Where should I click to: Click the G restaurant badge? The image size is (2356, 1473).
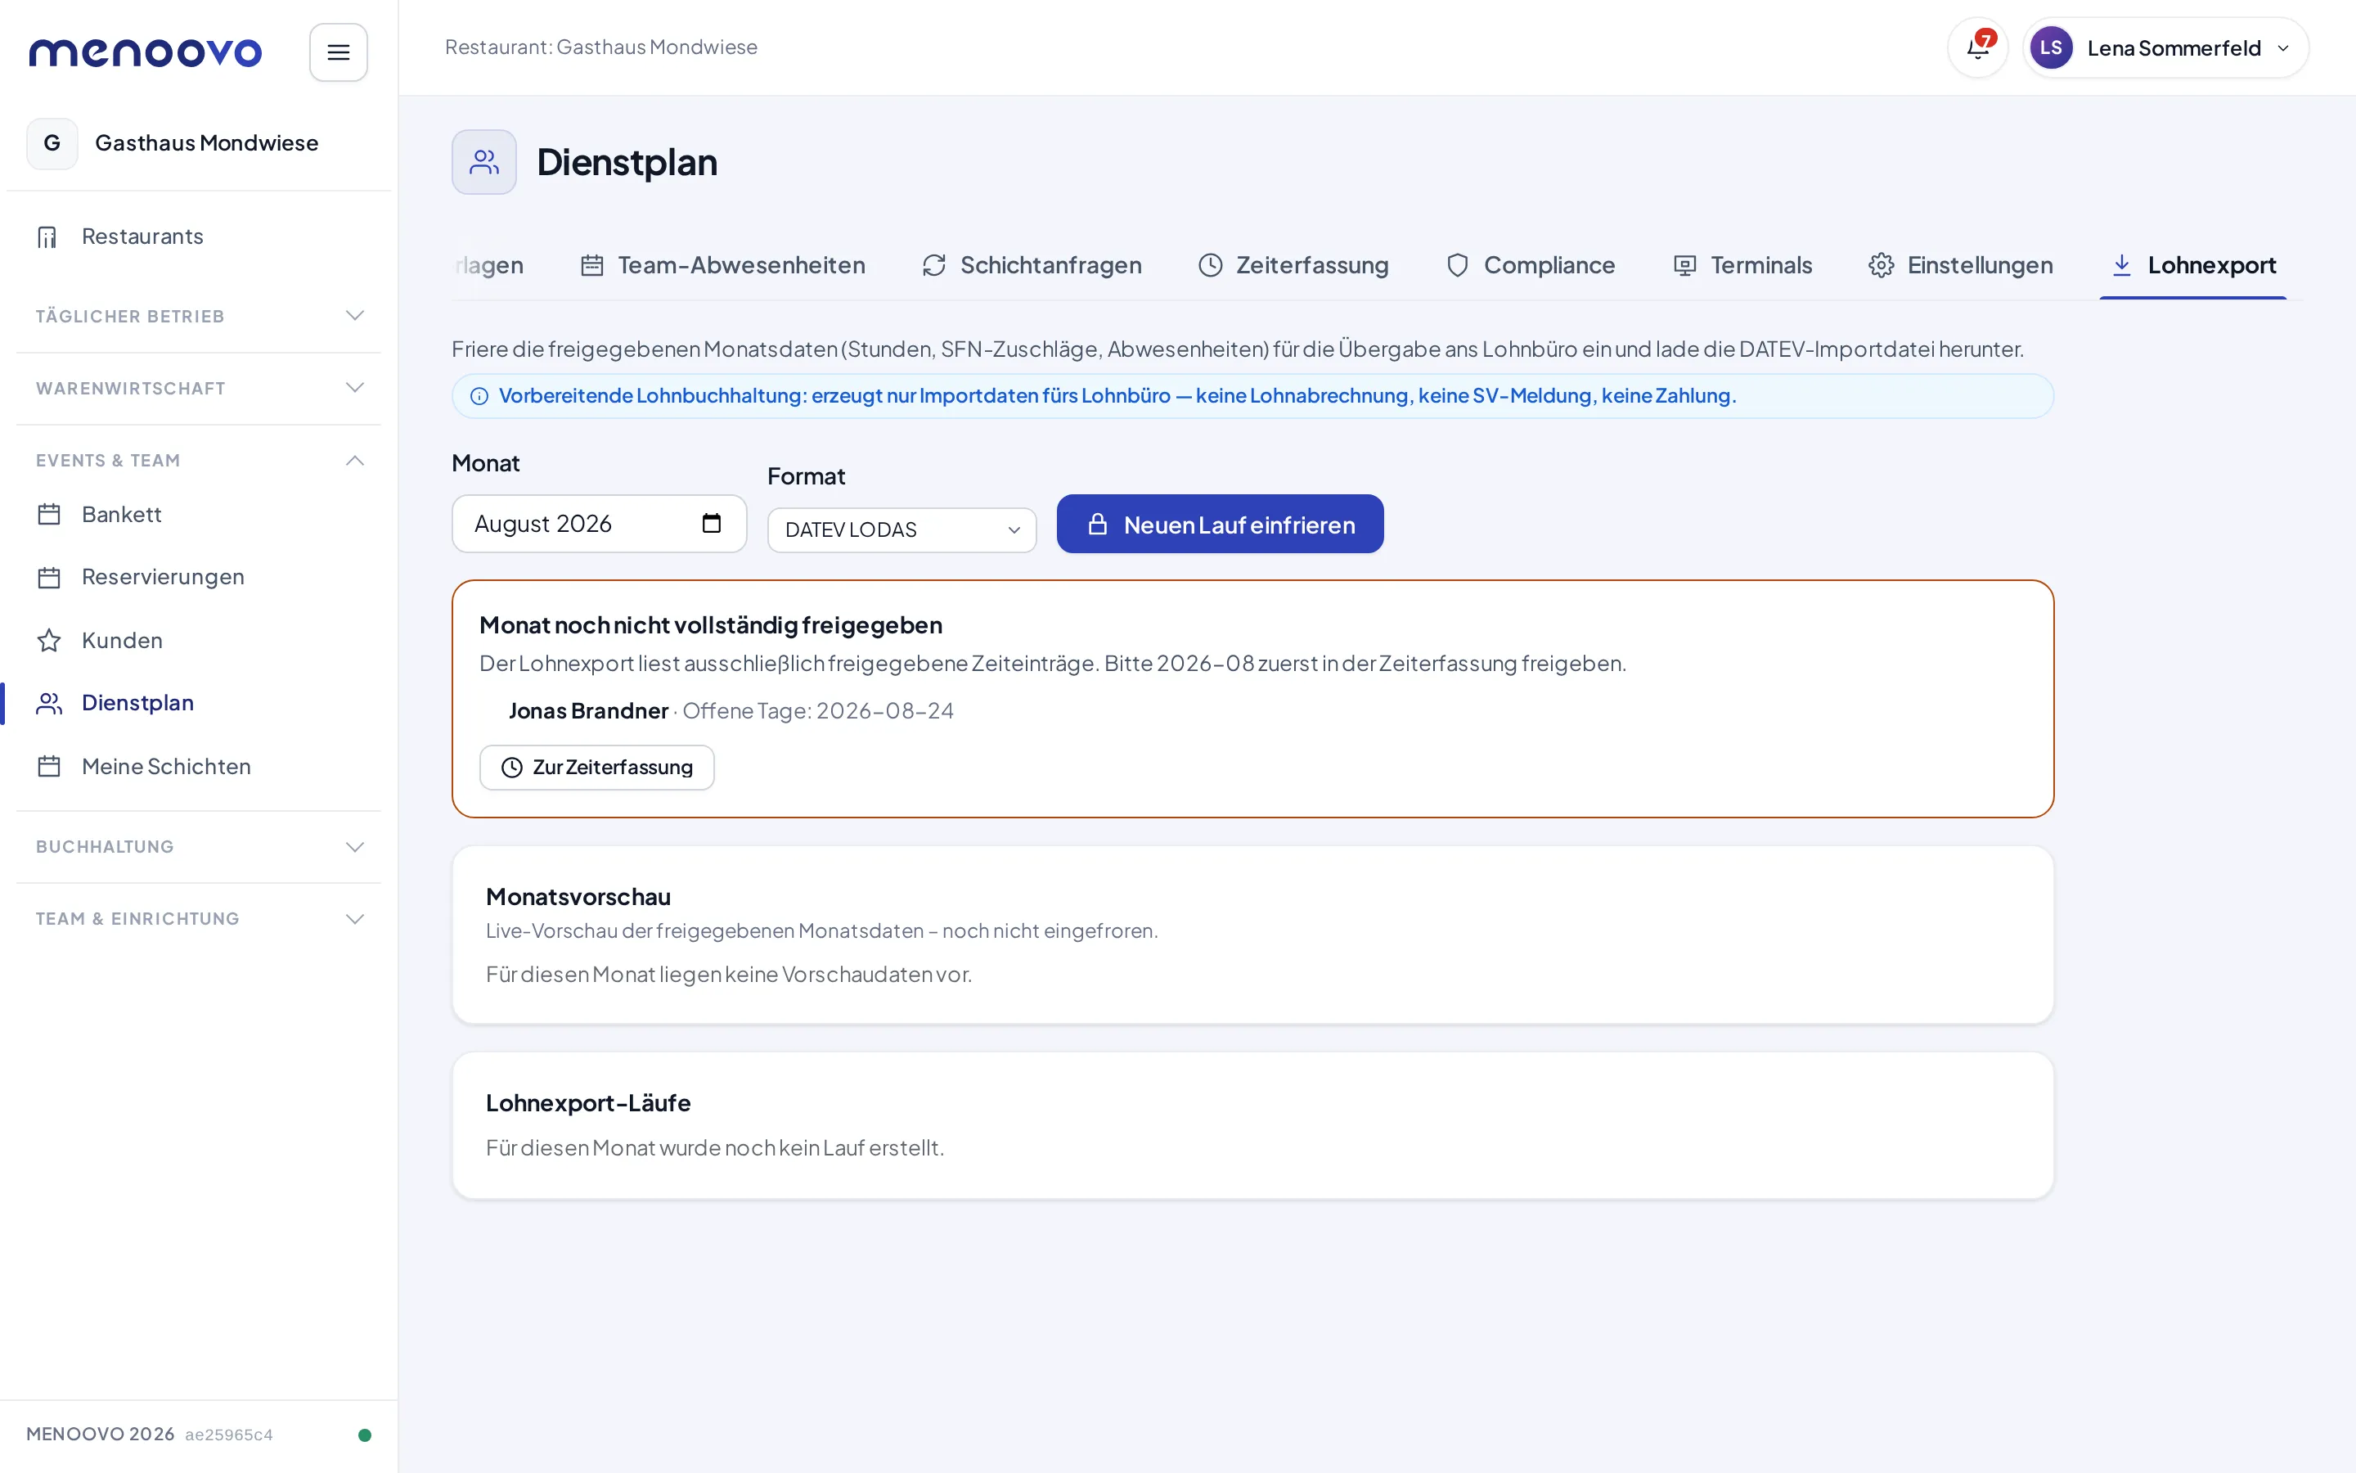tap(52, 143)
